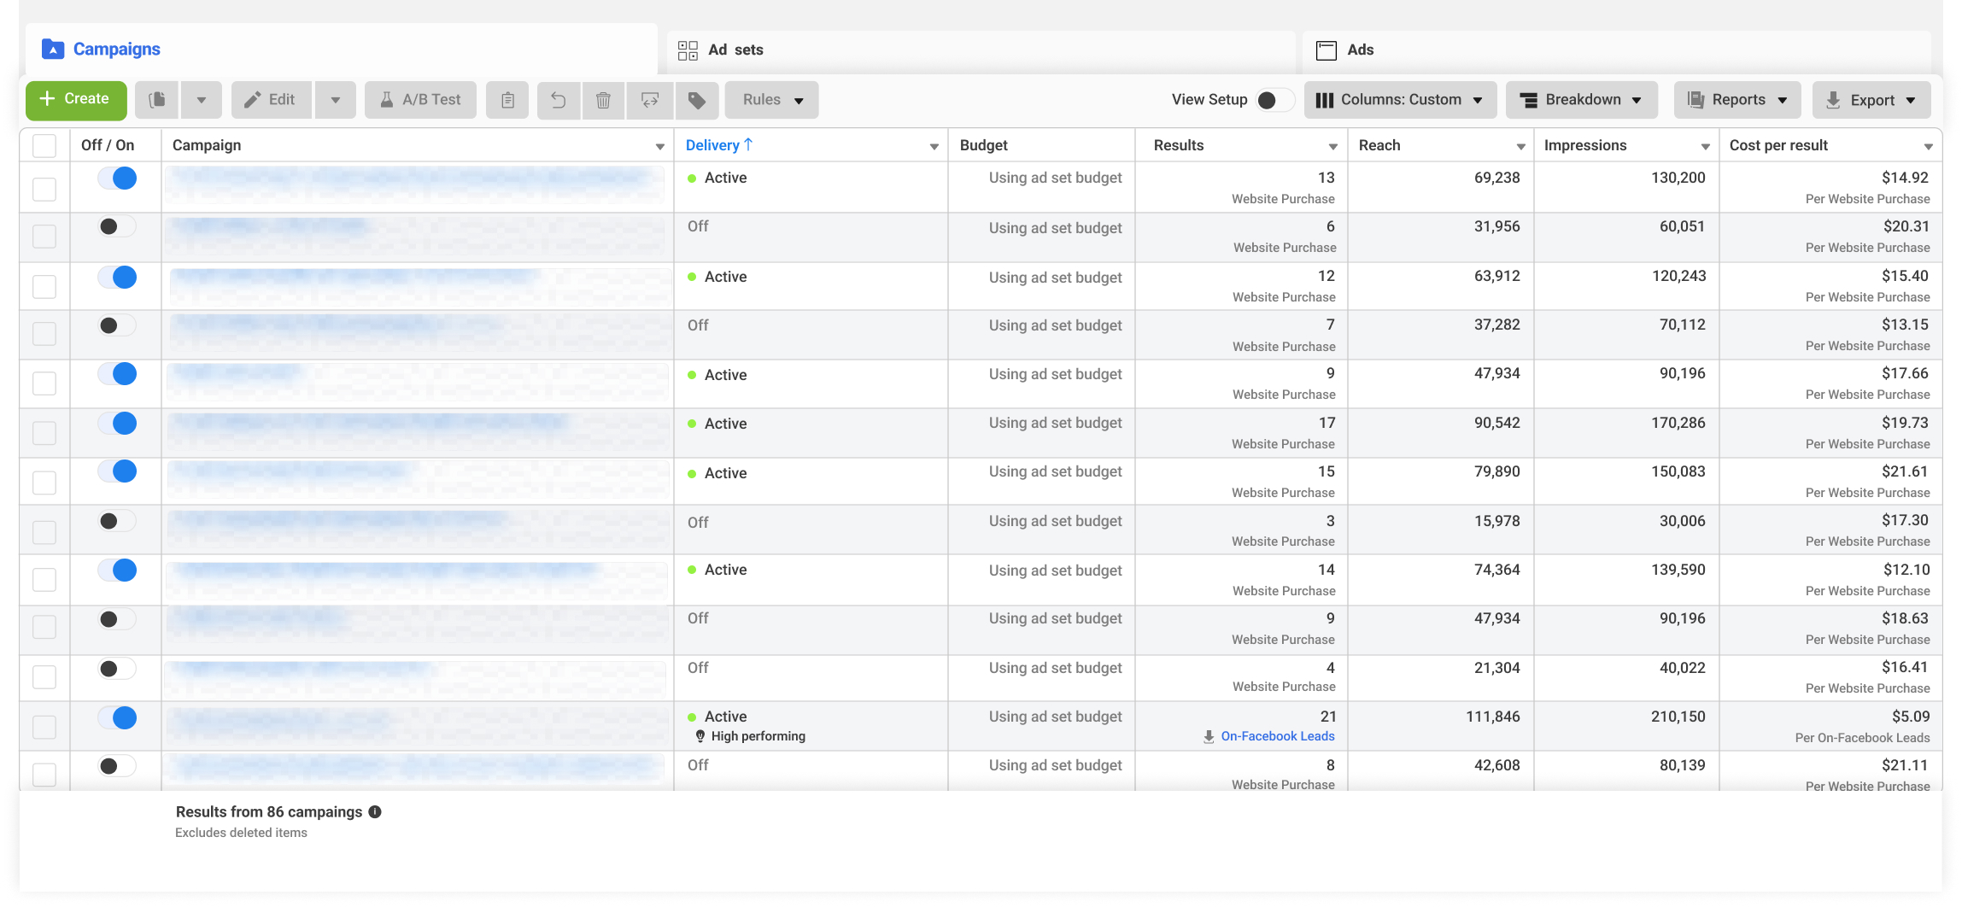The image size is (1962, 907).
Task: Turn off the $14.92 cost campaign toggle
Action: 117,178
